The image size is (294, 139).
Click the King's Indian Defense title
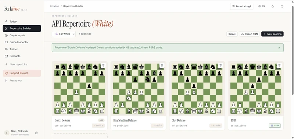pos(125,120)
